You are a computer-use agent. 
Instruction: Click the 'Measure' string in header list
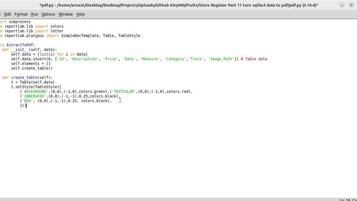(150, 59)
